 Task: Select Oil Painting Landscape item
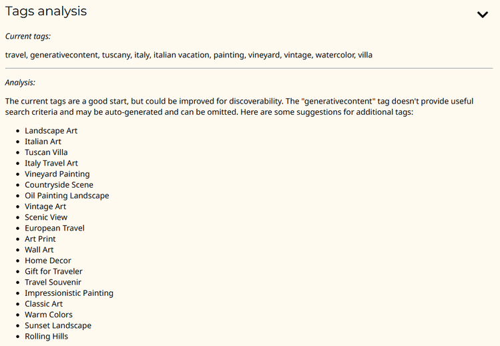67,196
